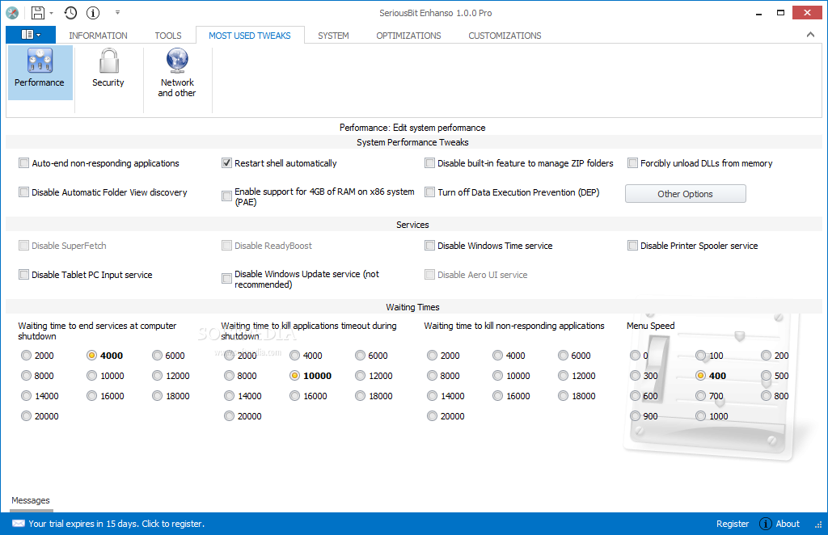Screen dimensions: 828x535
Task: Set services shutdown wait to 2000
Action: [27, 356]
